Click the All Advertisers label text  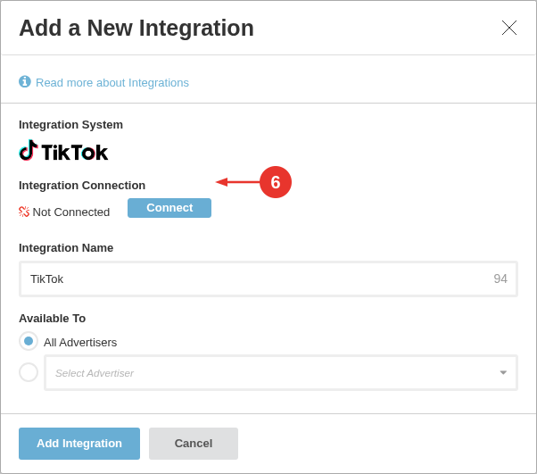click(80, 343)
